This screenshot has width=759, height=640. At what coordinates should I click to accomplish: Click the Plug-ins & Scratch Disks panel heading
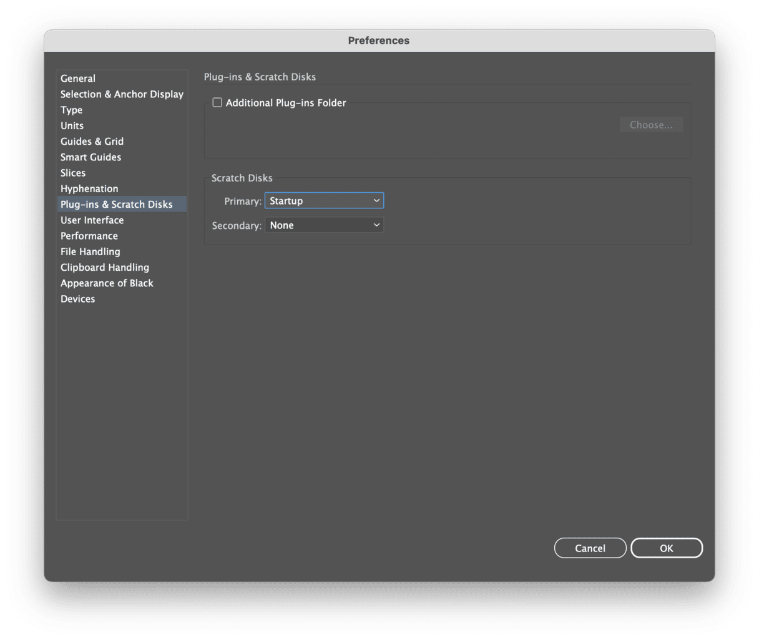click(260, 77)
